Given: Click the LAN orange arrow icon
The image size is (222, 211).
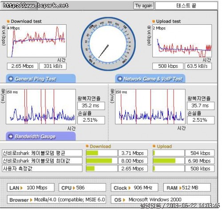Looking at the screenshot, I should (22, 188).
